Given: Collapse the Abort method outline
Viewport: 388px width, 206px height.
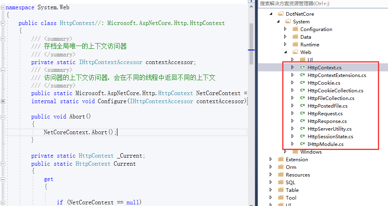Looking at the screenshot, I should pyautogui.click(x=3, y=117).
